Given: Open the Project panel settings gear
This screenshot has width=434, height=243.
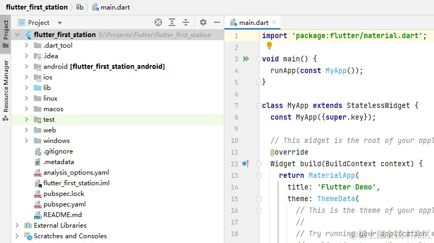Looking at the screenshot, I should click(x=203, y=22).
